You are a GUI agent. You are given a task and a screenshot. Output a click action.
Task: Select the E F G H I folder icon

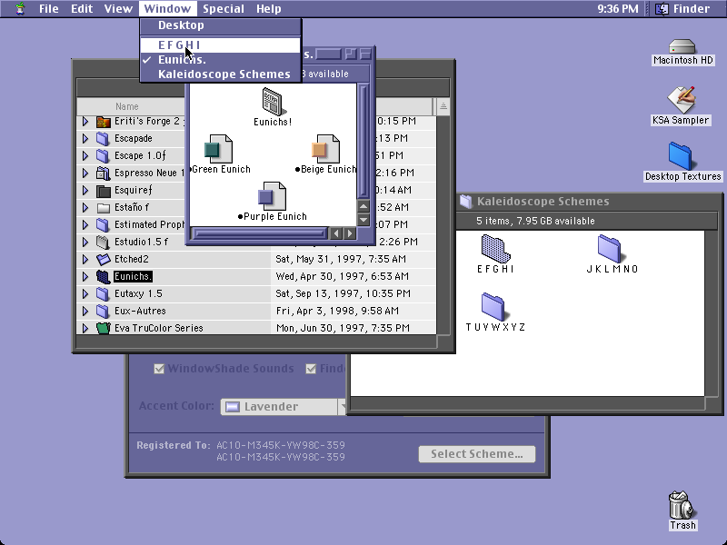[495, 248]
